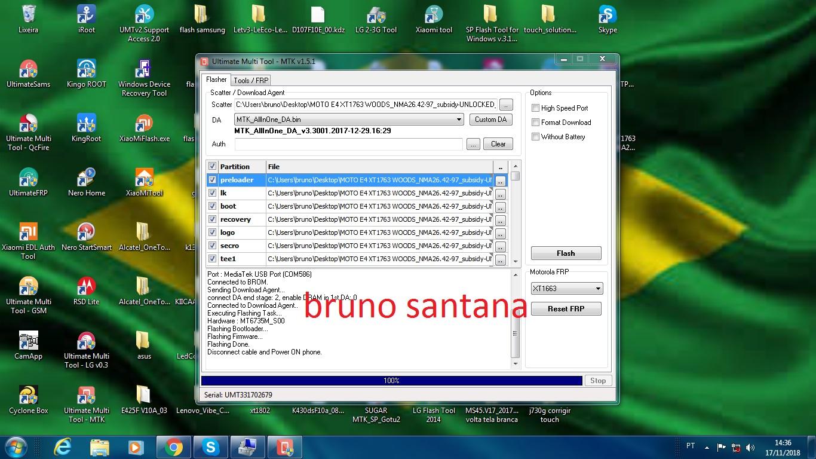The height and width of the screenshot is (459, 816).
Task: Select the 'Hardware : MT6735M_S00' log line
Action: tap(246, 321)
